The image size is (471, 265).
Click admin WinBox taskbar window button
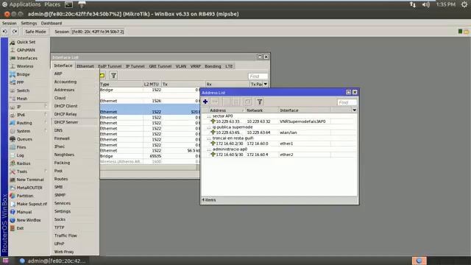(53, 261)
